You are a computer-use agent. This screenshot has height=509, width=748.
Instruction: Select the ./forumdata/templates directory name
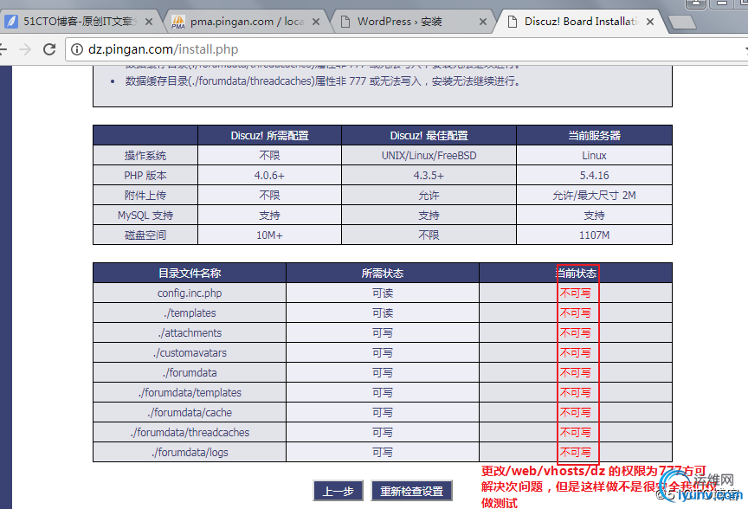pyautogui.click(x=190, y=393)
